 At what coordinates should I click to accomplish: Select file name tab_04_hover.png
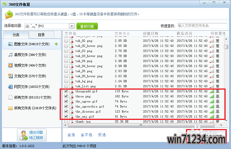point(89,66)
